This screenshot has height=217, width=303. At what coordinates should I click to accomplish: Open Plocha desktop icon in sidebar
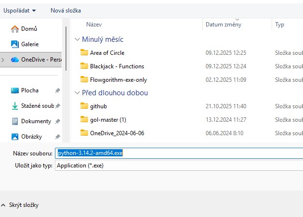click(15, 90)
